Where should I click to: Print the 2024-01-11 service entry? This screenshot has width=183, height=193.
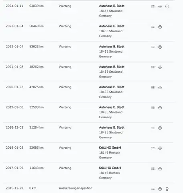click(x=160, y=6)
